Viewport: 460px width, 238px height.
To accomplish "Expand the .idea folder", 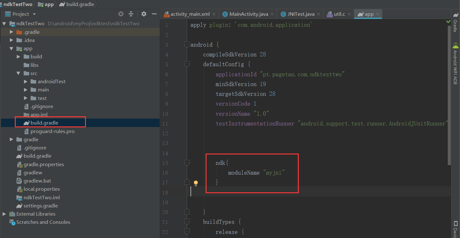I will 11,40.
